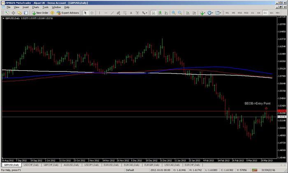Switch to the USDCHF,Daily chart tab
This screenshot has width=288, height=173.
coord(31,165)
